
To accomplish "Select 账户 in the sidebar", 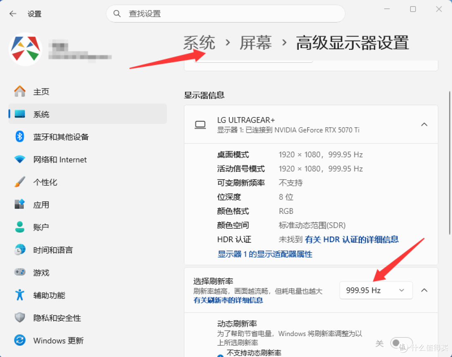I will [87, 227].
